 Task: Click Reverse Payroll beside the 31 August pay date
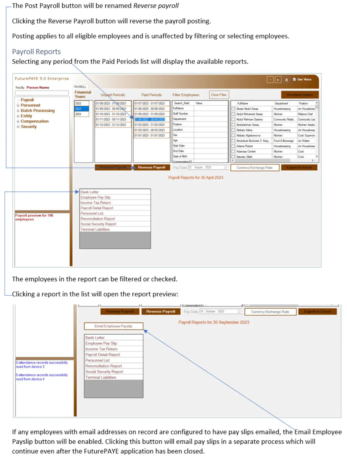[x=151, y=167]
